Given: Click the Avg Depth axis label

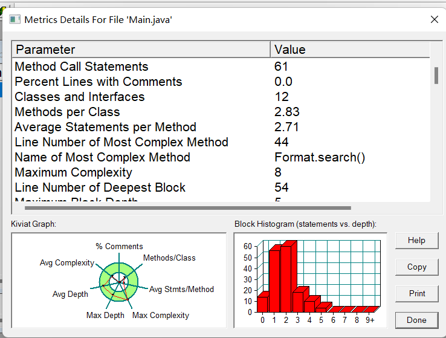Looking at the screenshot, I should point(70,294).
